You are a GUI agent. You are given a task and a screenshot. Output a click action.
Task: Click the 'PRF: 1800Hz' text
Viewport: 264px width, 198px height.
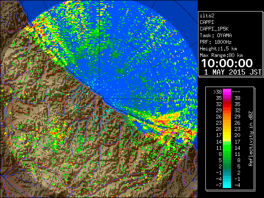(216, 42)
